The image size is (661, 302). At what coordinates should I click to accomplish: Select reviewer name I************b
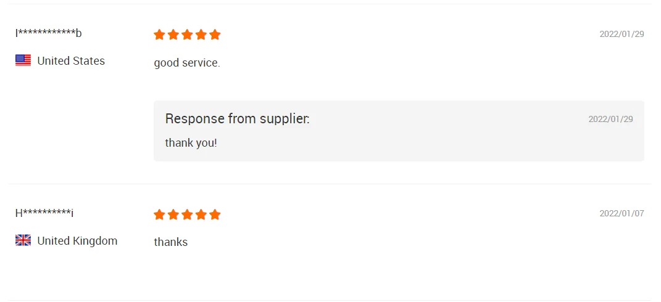pos(49,33)
